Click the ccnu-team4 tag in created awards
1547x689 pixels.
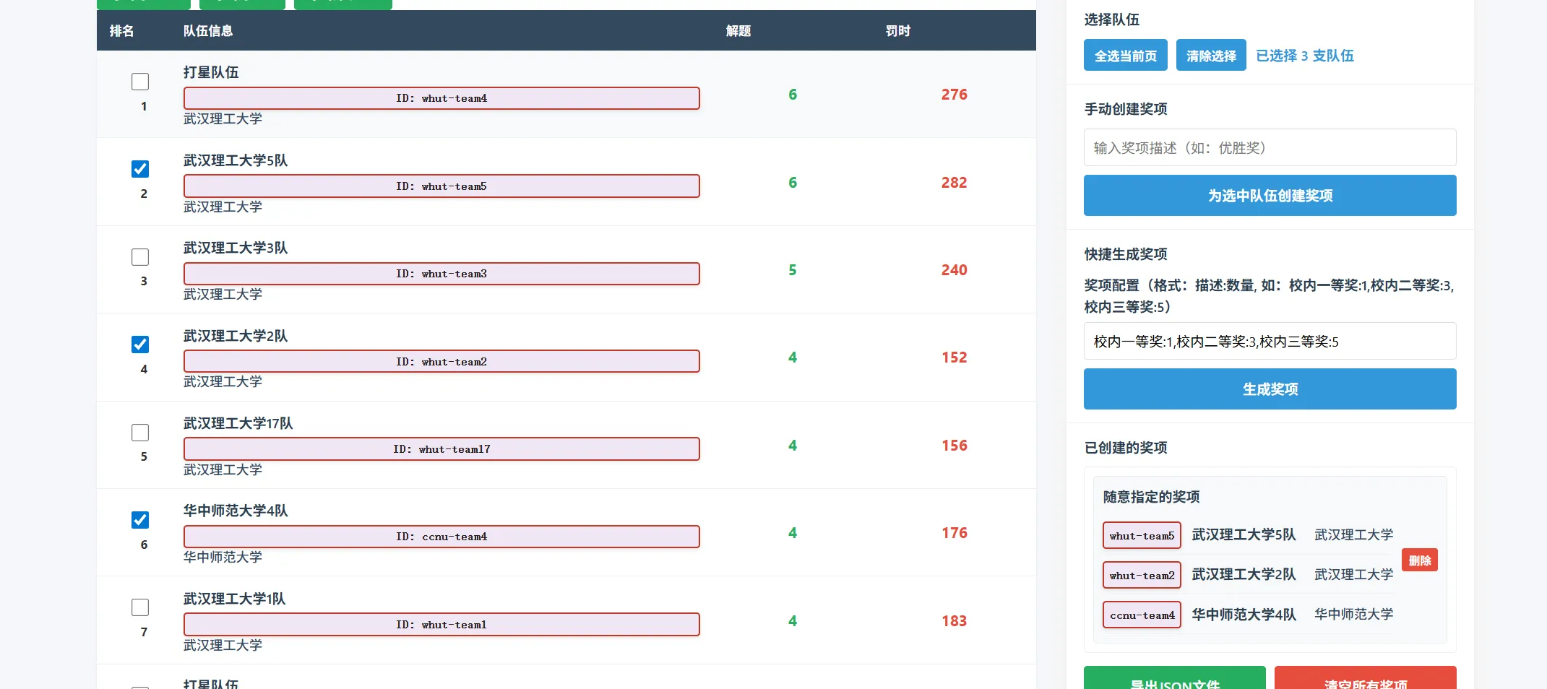click(1142, 615)
